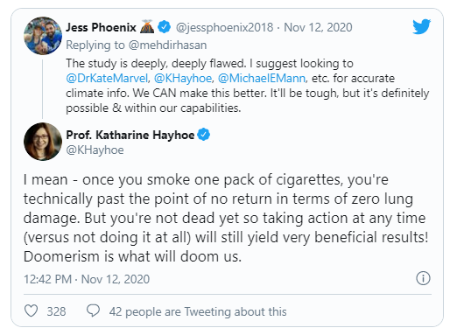Click the volcano emoji beside Jess Phoenix
450x335 pixels.
pos(147,26)
